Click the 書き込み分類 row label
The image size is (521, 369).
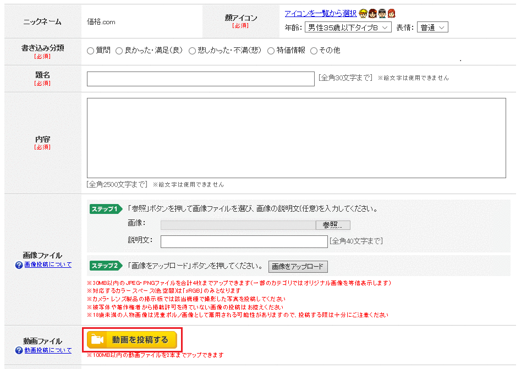(42, 48)
